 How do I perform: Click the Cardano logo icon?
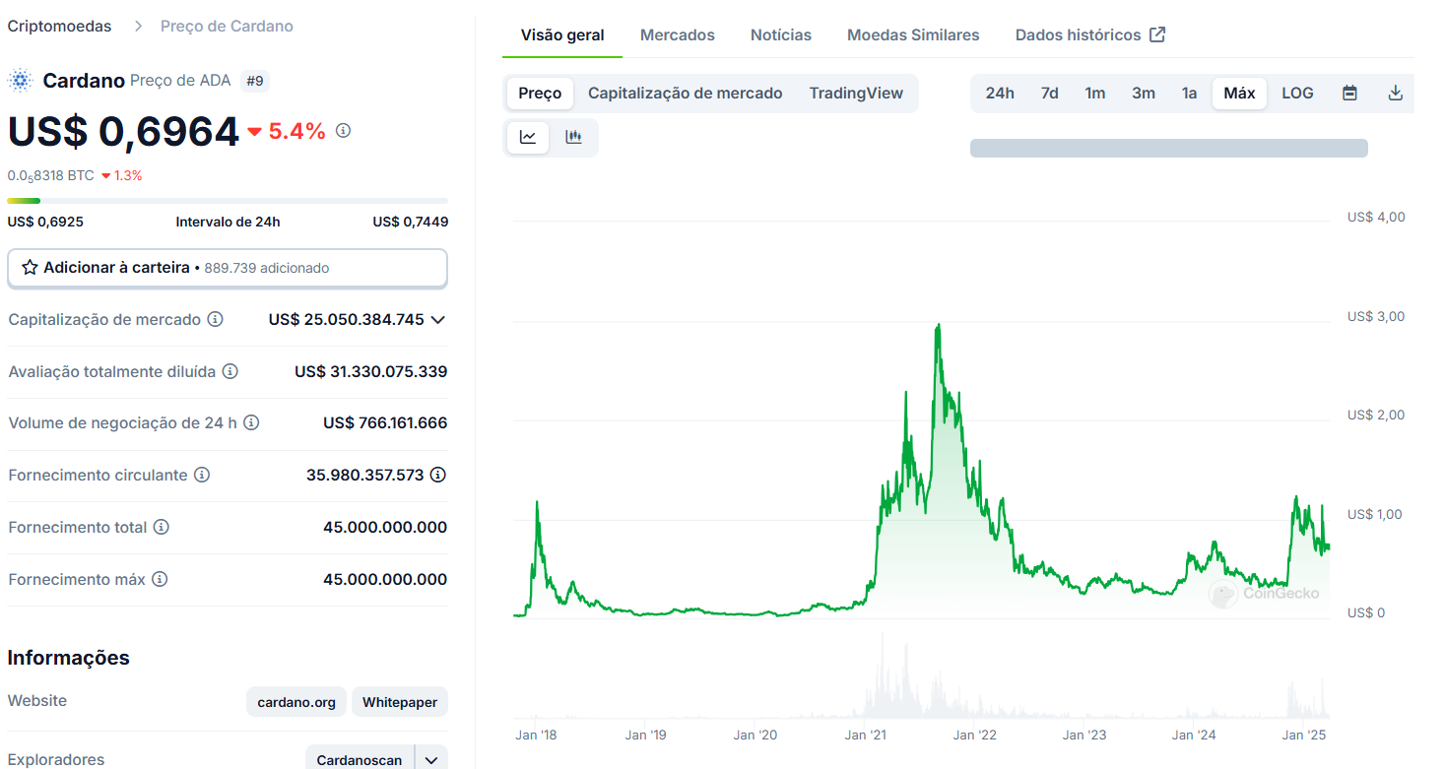click(x=21, y=81)
